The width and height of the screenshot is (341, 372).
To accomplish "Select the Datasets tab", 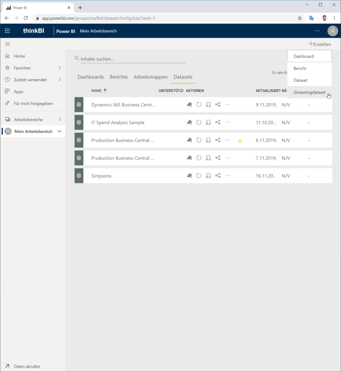I will [x=183, y=77].
